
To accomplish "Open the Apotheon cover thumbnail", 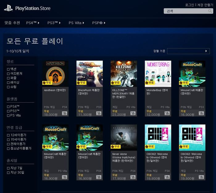I will coord(55,74).
